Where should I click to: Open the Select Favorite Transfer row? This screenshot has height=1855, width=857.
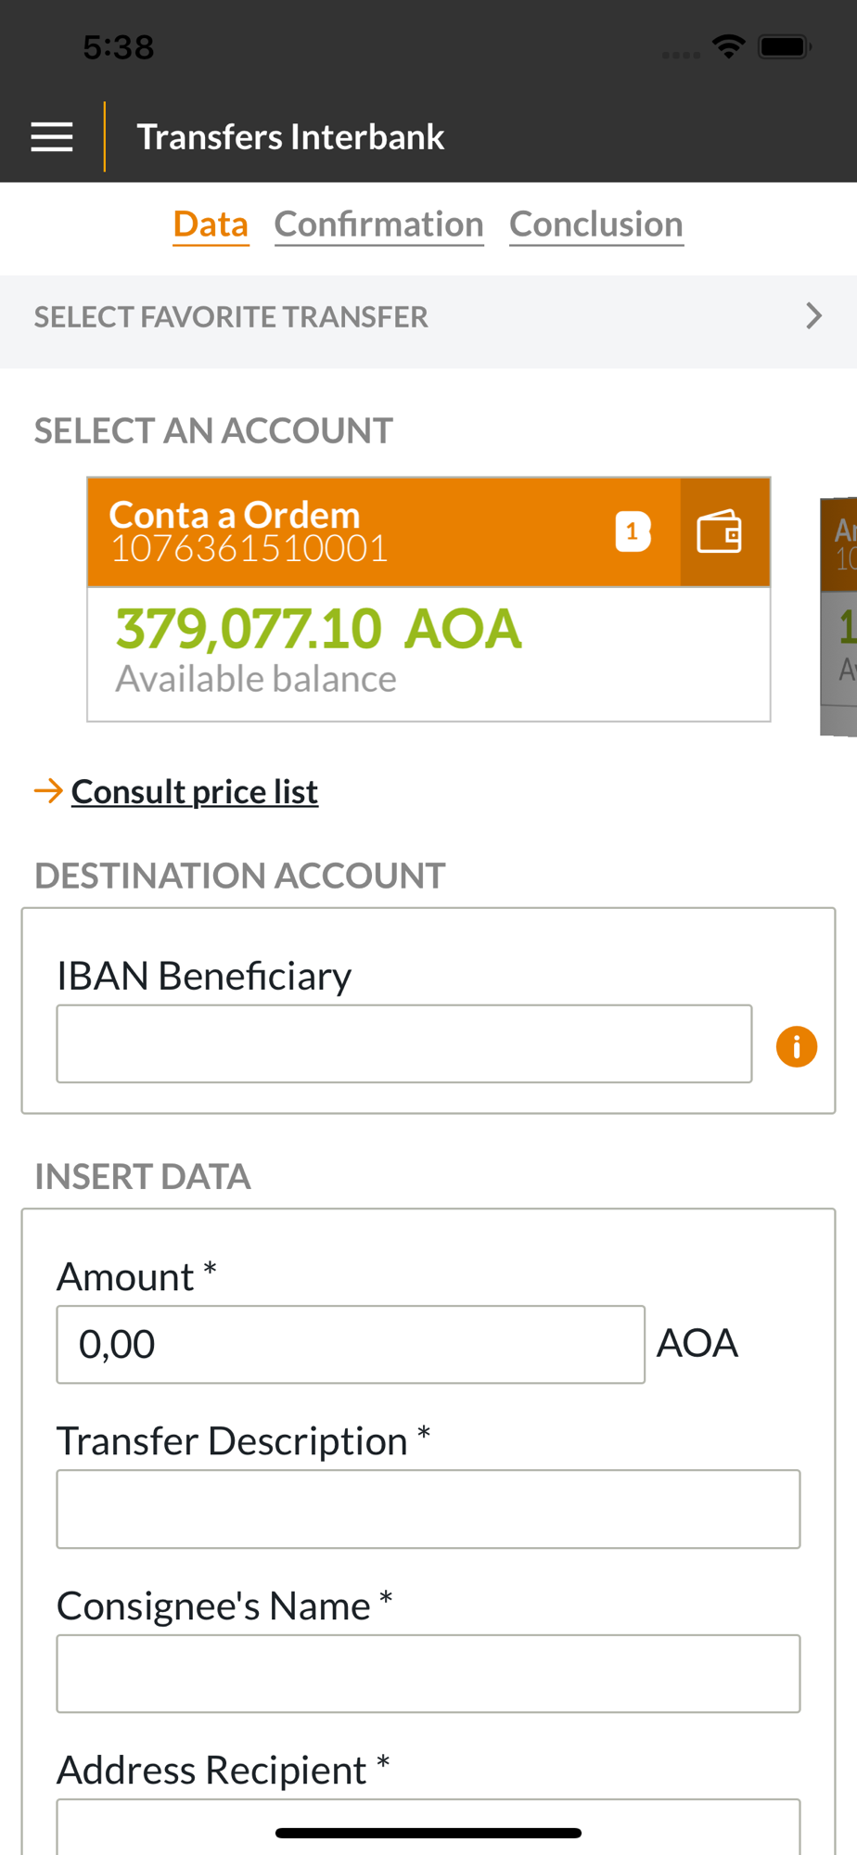pos(428,317)
